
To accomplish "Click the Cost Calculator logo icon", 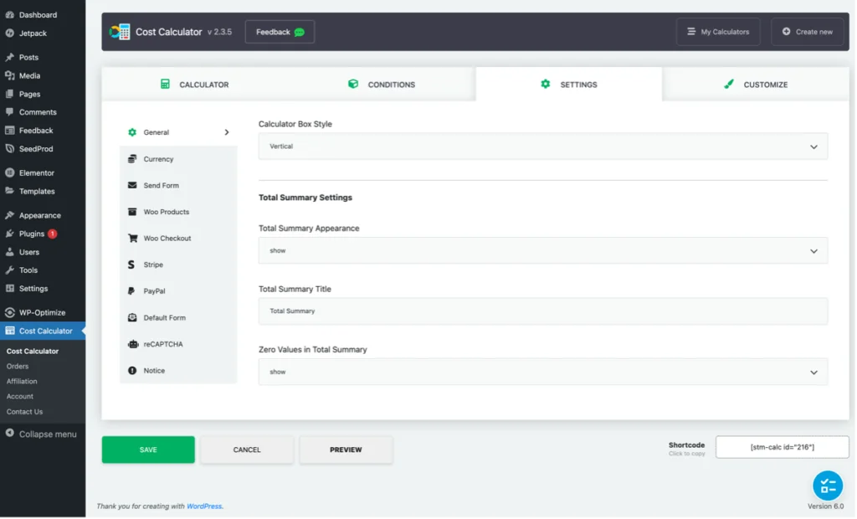I will tap(119, 32).
